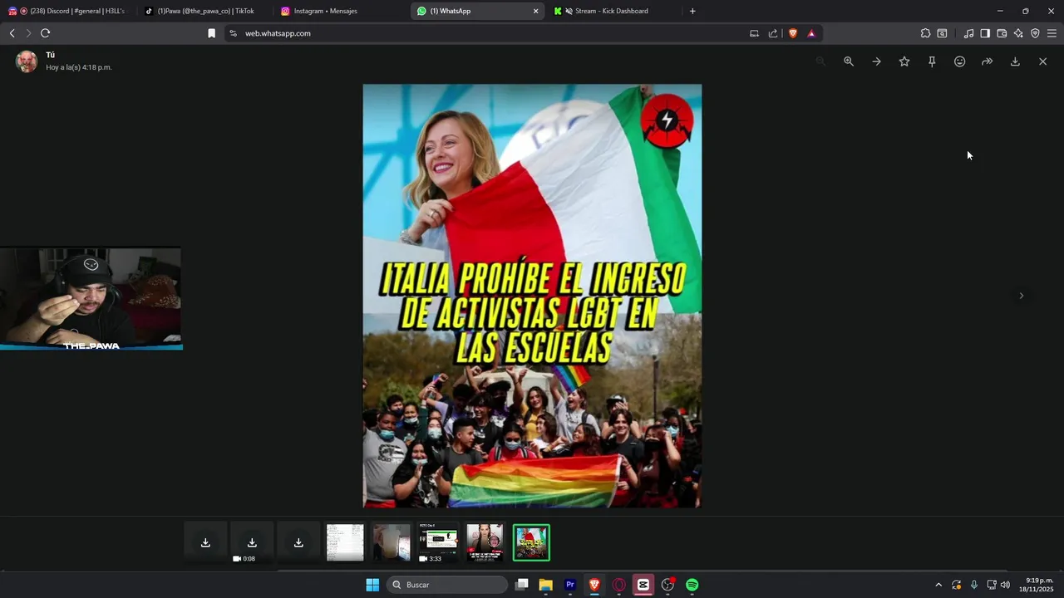Screen dimensions: 1064x598
Task: Open OBS Studio from the taskbar
Action: [x=667, y=585]
